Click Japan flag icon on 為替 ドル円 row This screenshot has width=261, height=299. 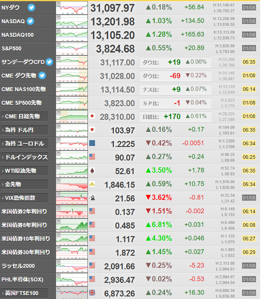point(92,130)
